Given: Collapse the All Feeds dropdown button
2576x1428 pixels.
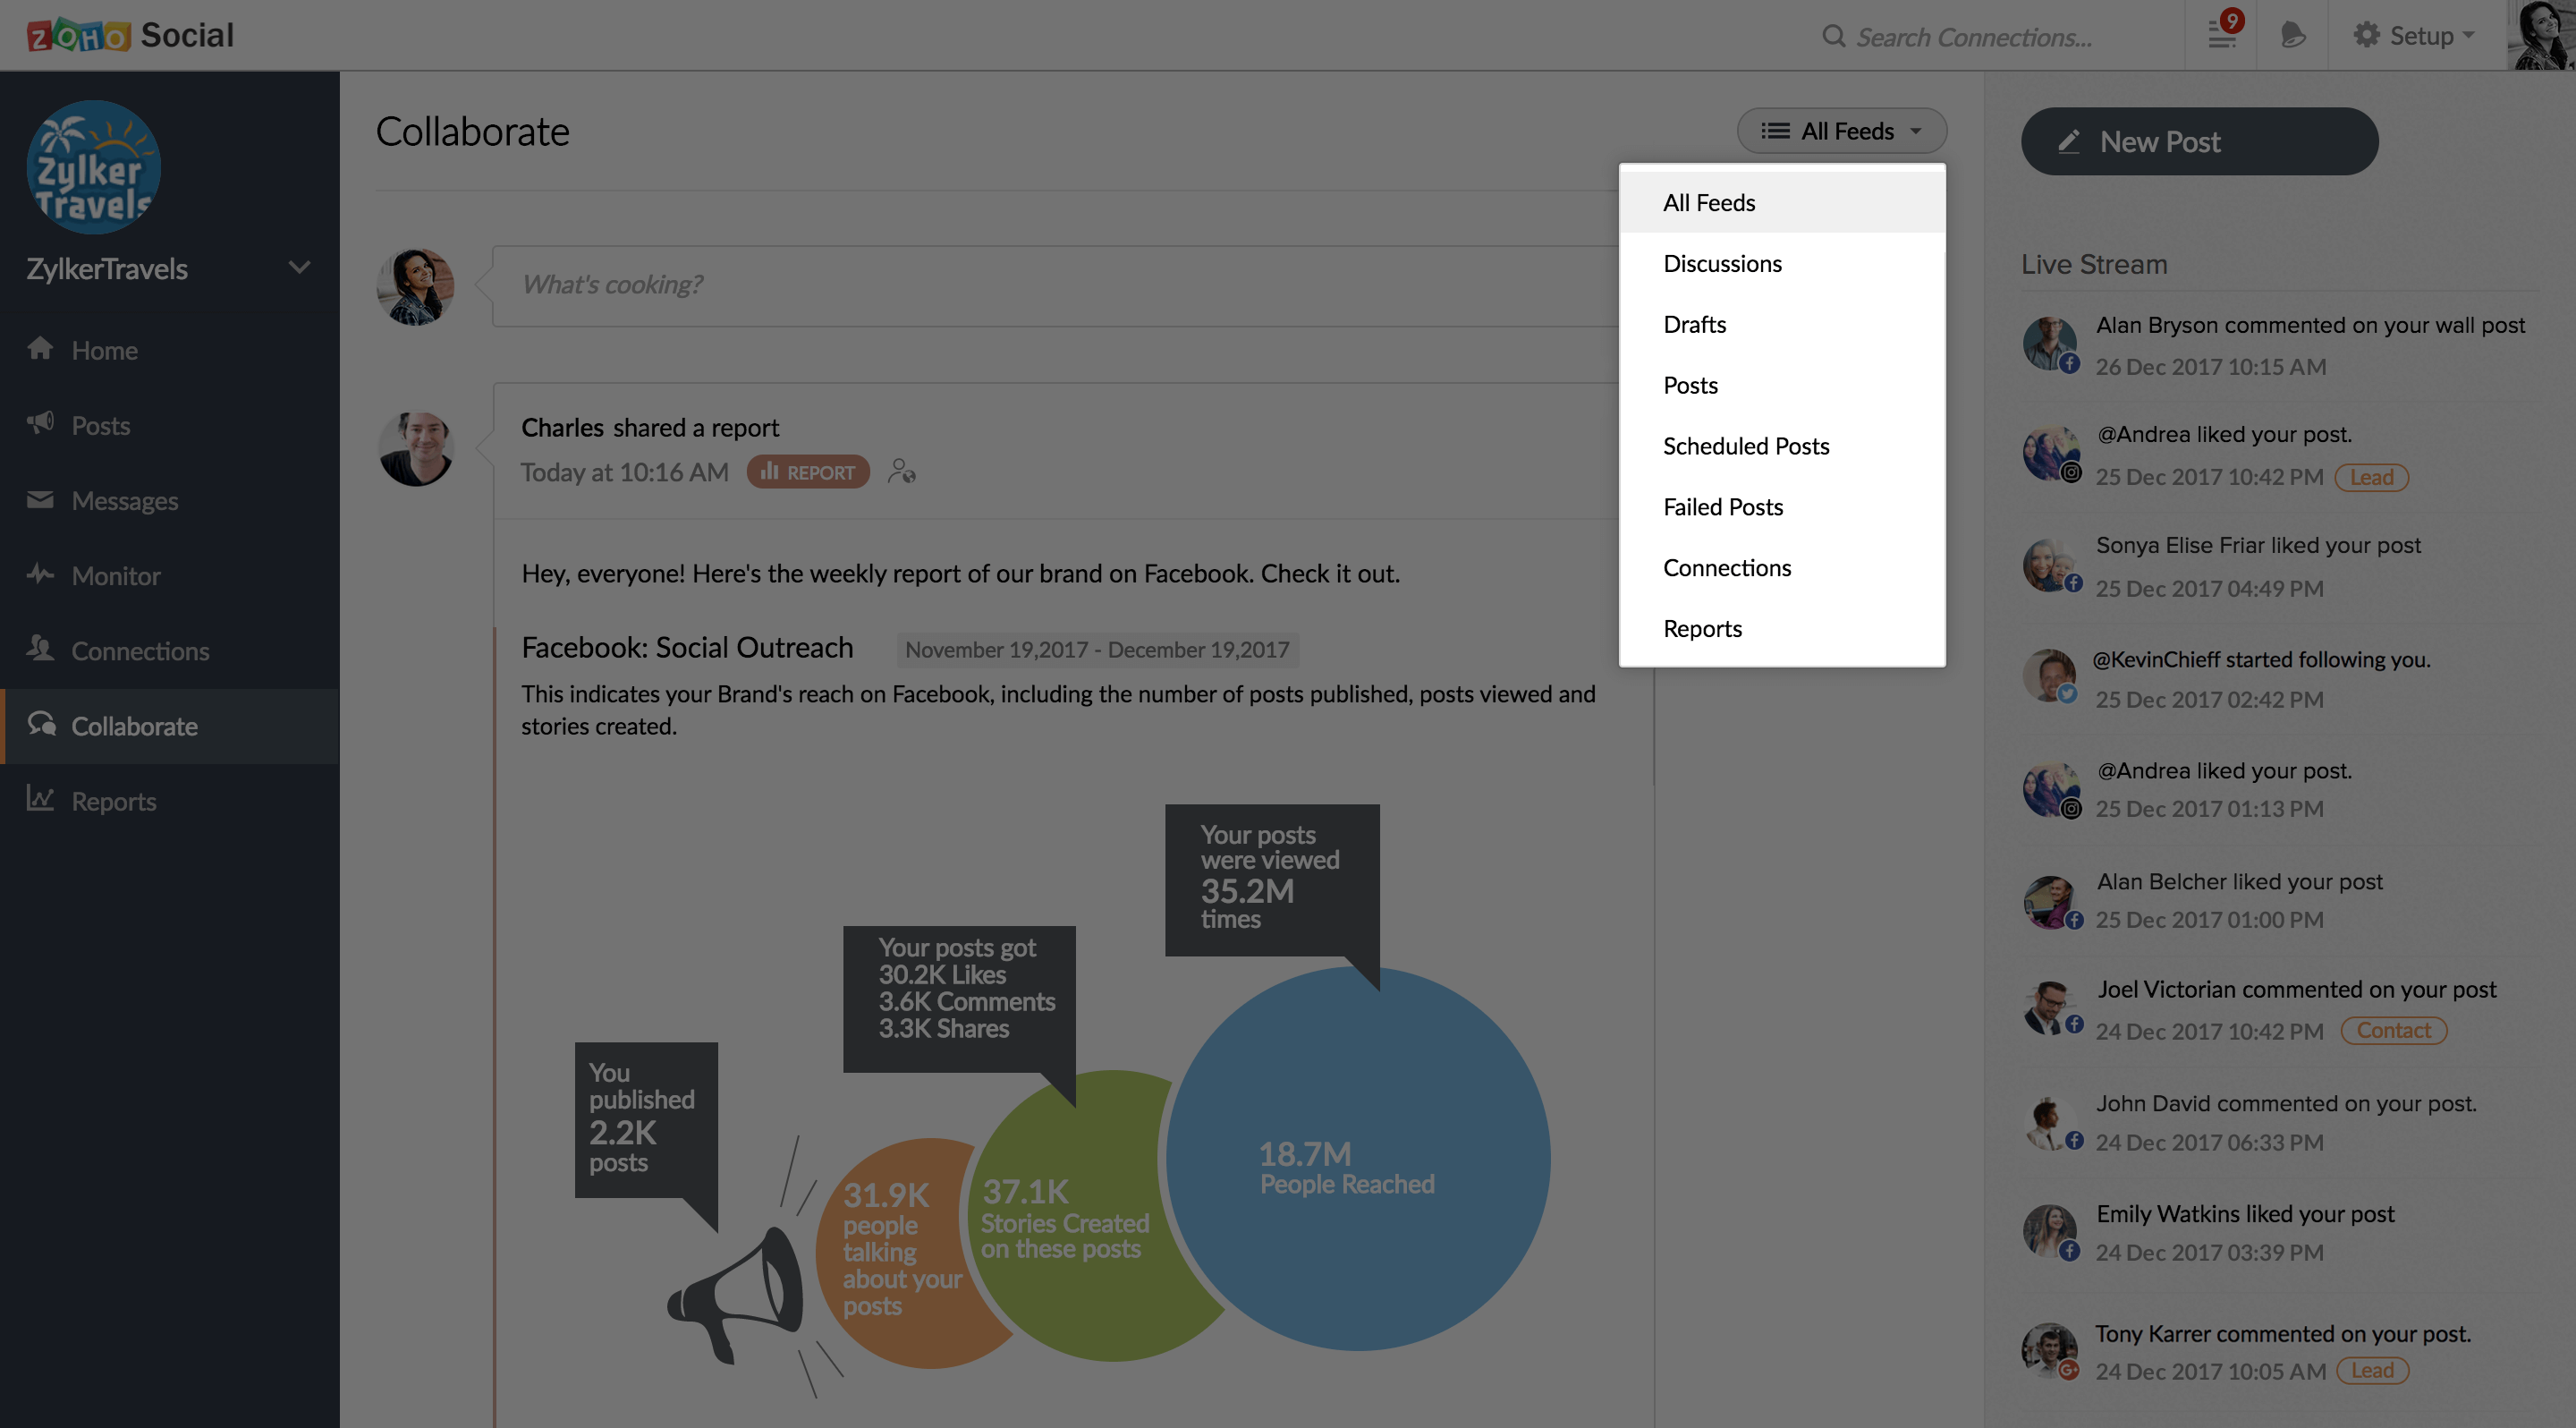Looking at the screenshot, I should tap(1841, 131).
